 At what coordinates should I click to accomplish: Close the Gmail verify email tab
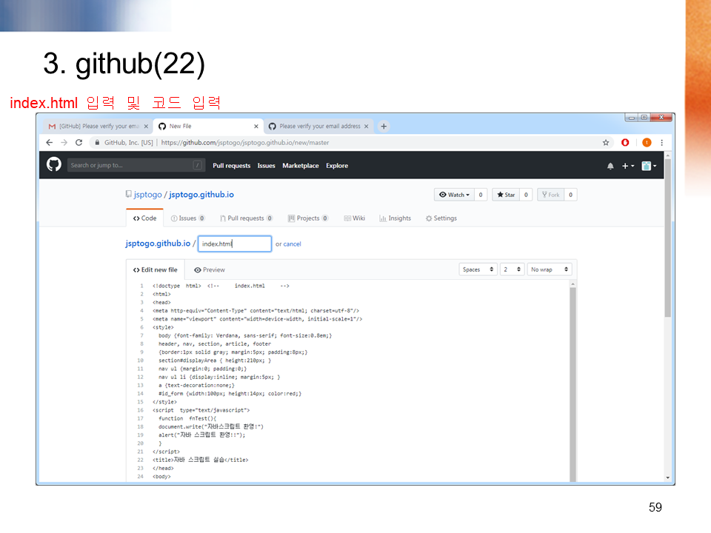pos(146,127)
